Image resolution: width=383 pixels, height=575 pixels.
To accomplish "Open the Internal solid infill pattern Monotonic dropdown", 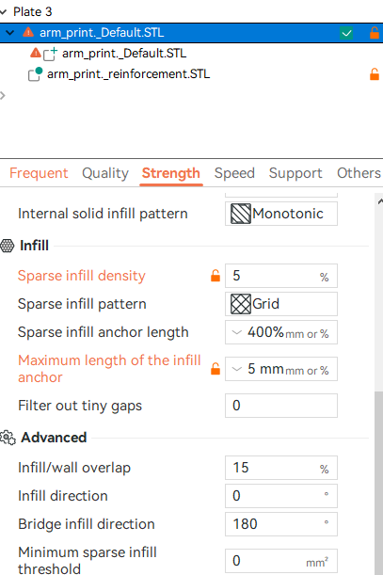I will pyautogui.click(x=281, y=214).
